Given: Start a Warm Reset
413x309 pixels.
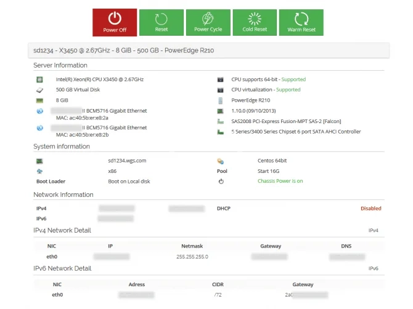Looking at the screenshot, I should (x=301, y=22).
